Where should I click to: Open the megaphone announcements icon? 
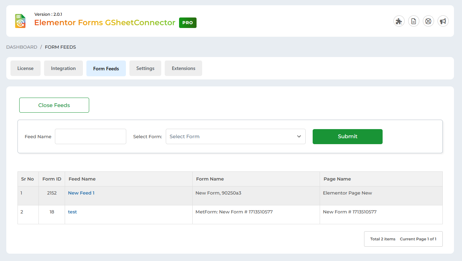click(x=443, y=21)
